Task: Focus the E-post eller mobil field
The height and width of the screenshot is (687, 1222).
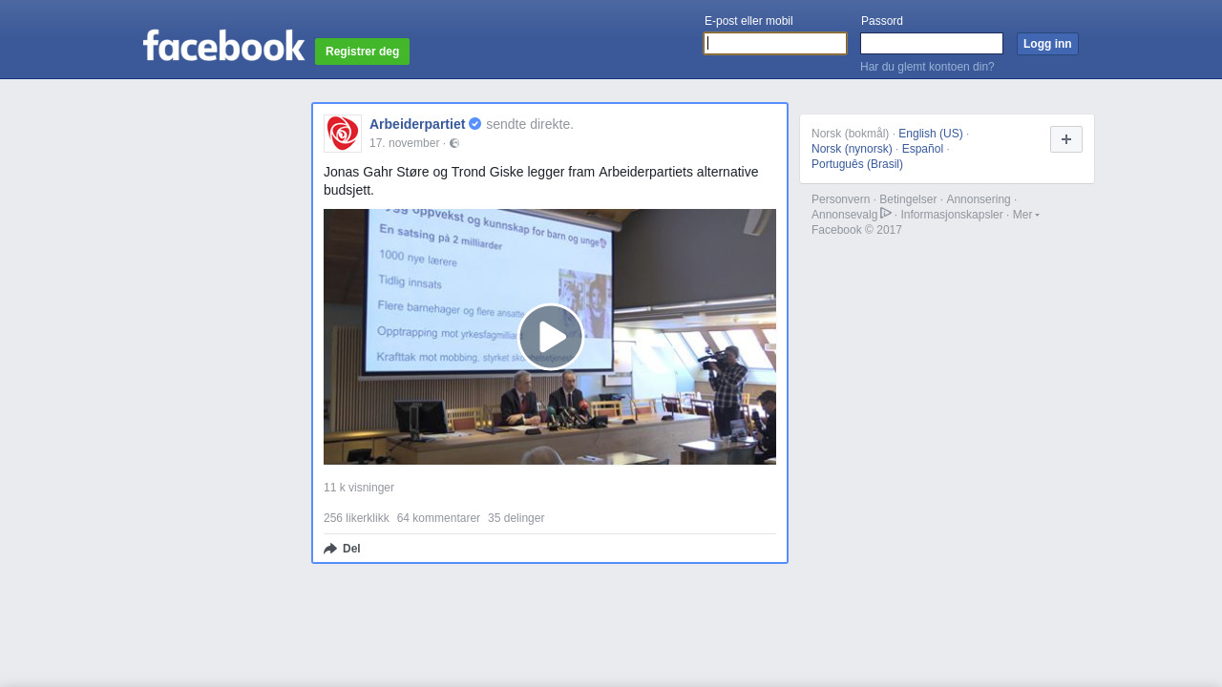Action: point(775,44)
